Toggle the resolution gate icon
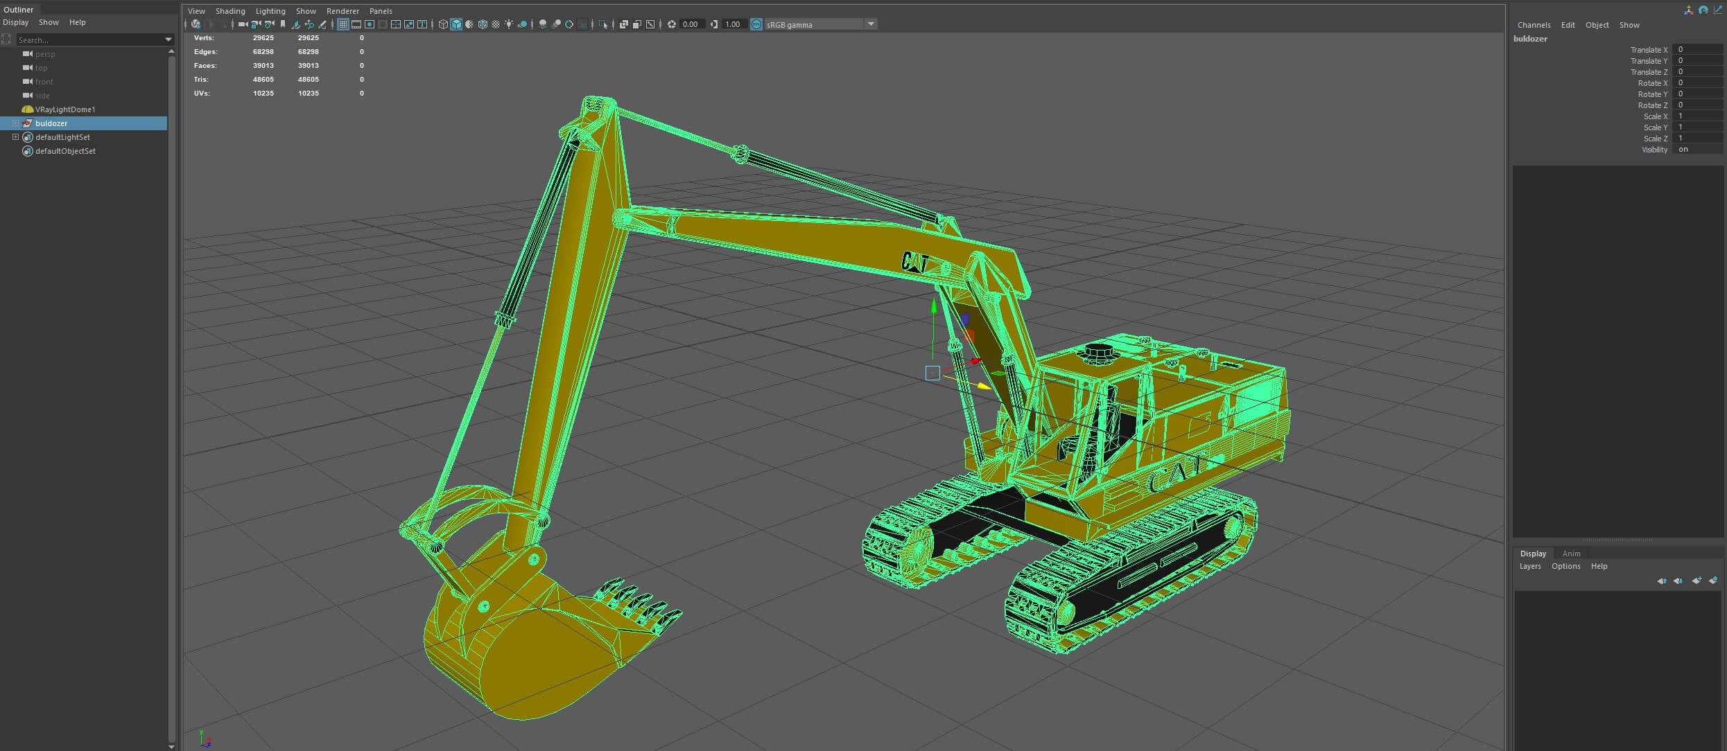1727x751 pixels. pyautogui.click(x=370, y=24)
